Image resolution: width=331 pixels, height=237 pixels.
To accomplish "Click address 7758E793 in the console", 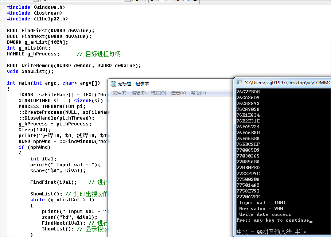I will click(248, 191).
